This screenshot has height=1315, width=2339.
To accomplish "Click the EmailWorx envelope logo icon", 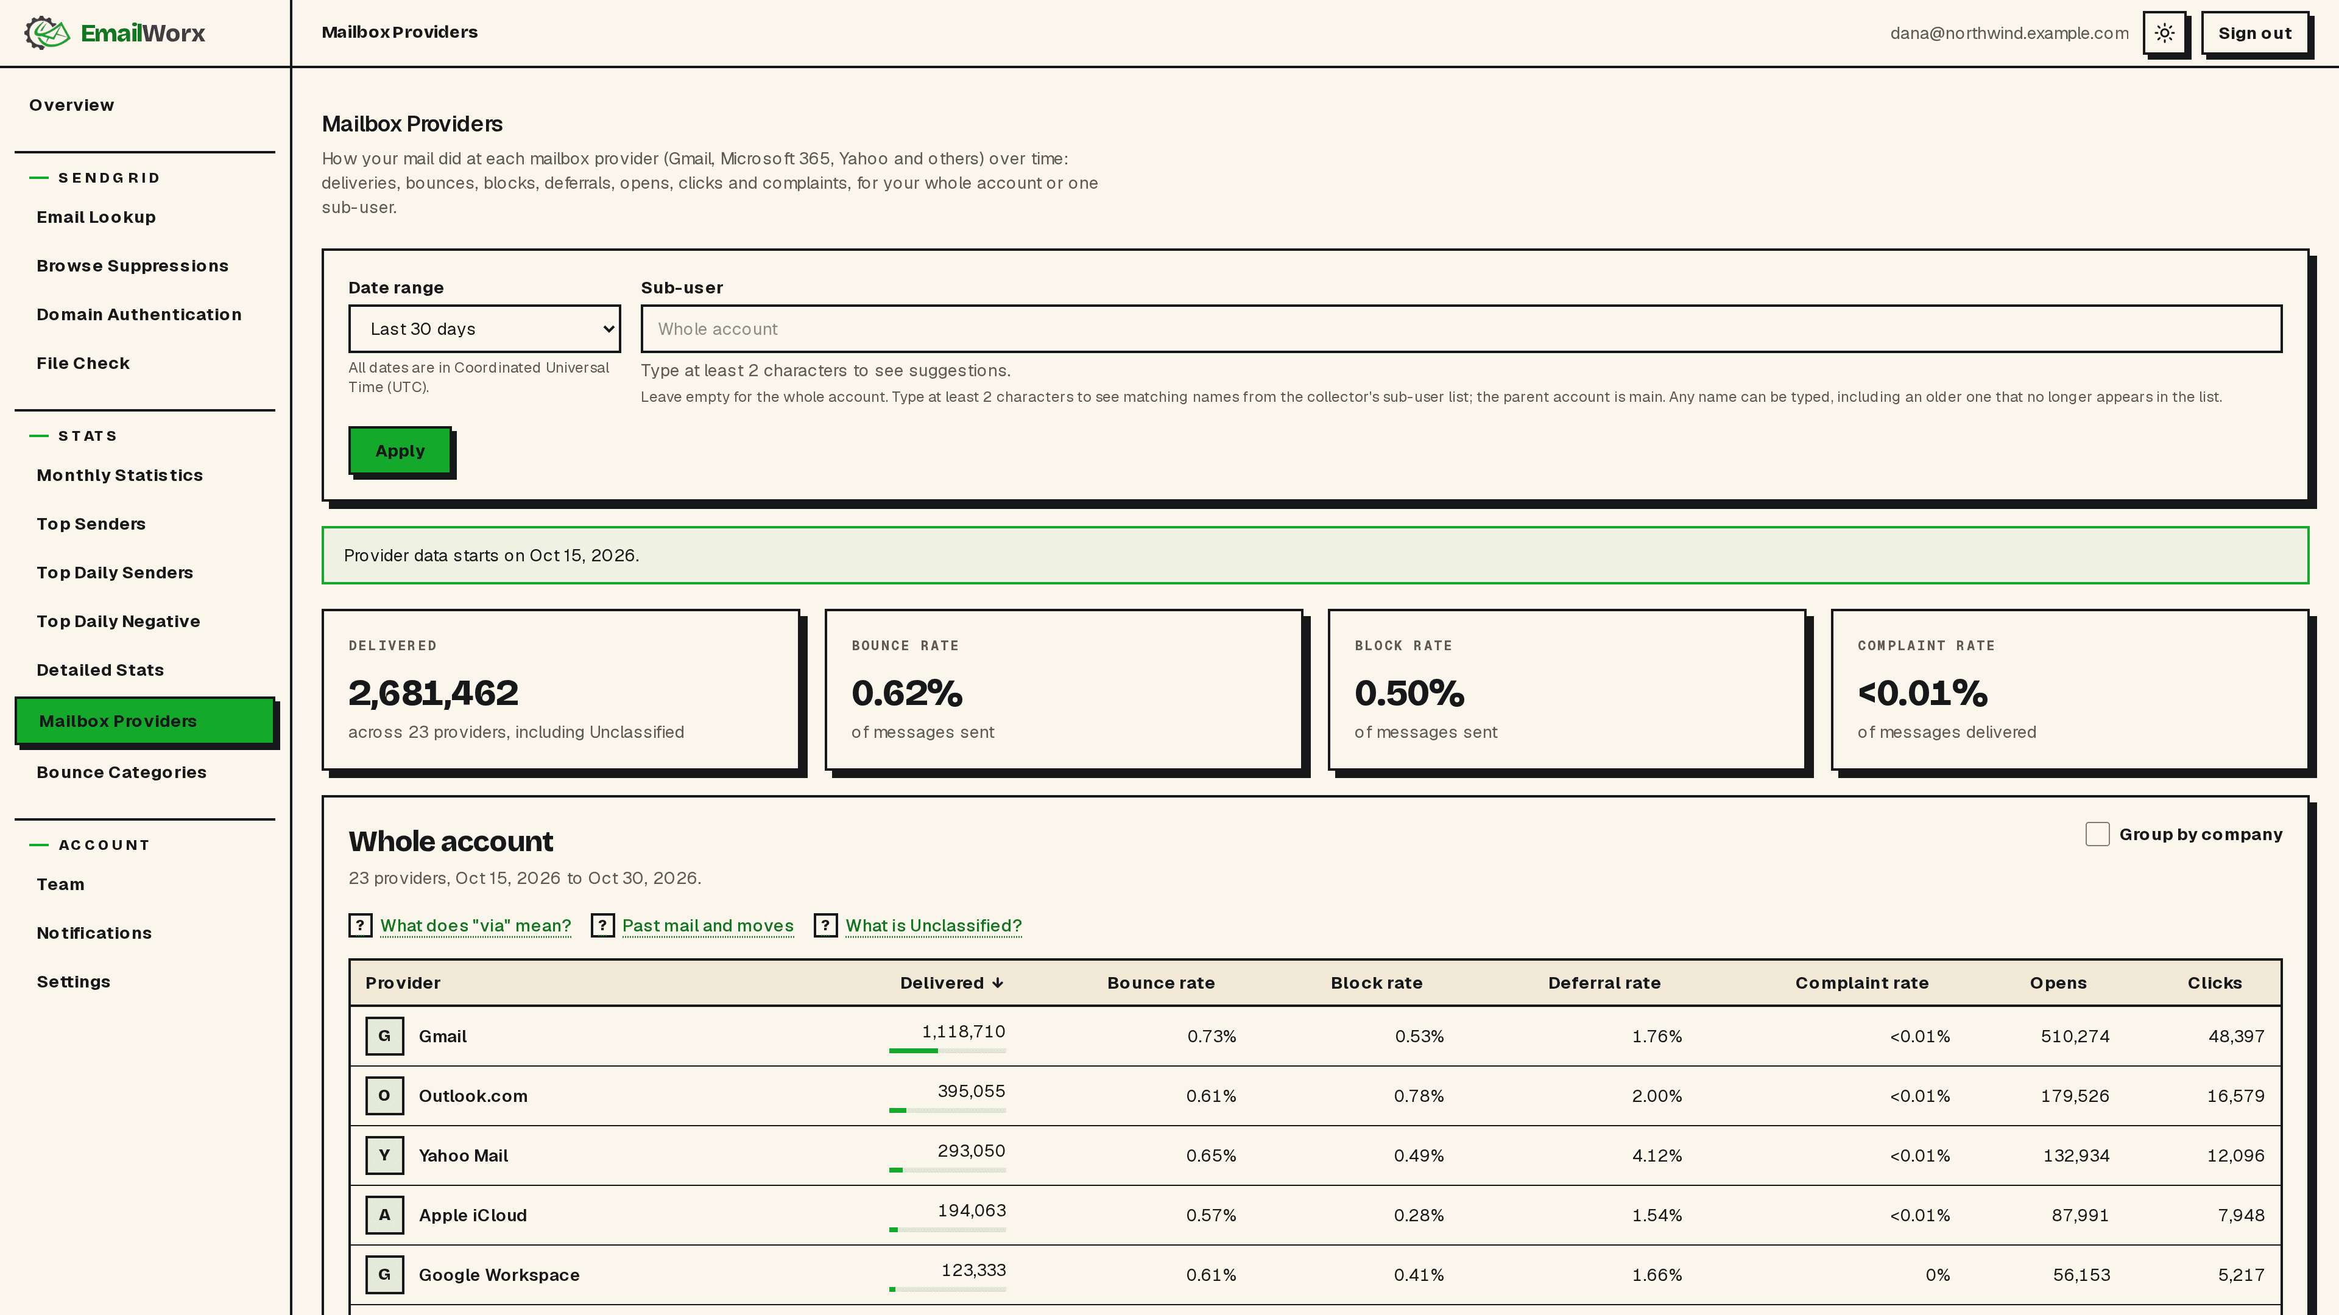I will click(48, 33).
